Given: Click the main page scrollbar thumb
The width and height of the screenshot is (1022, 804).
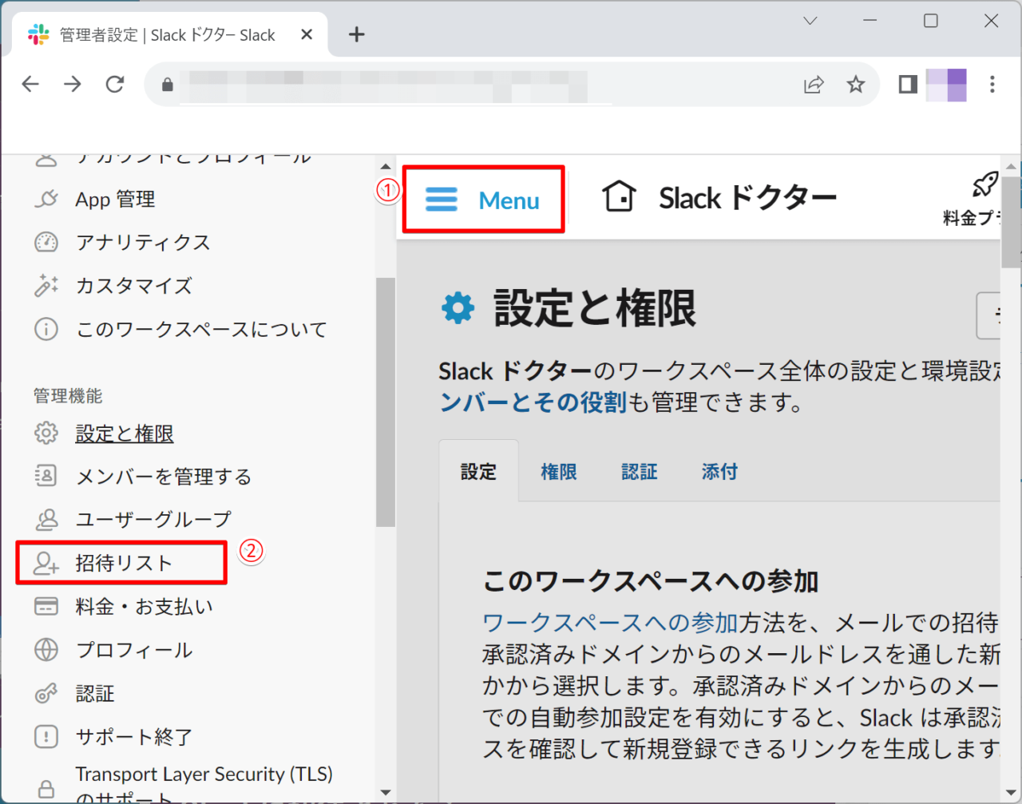Looking at the screenshot, I should (1011, 222).
